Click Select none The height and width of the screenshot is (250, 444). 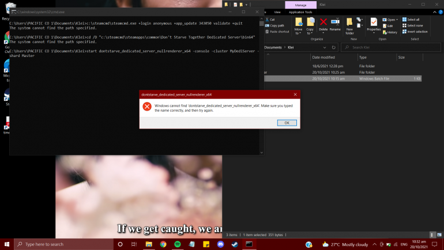412,25
